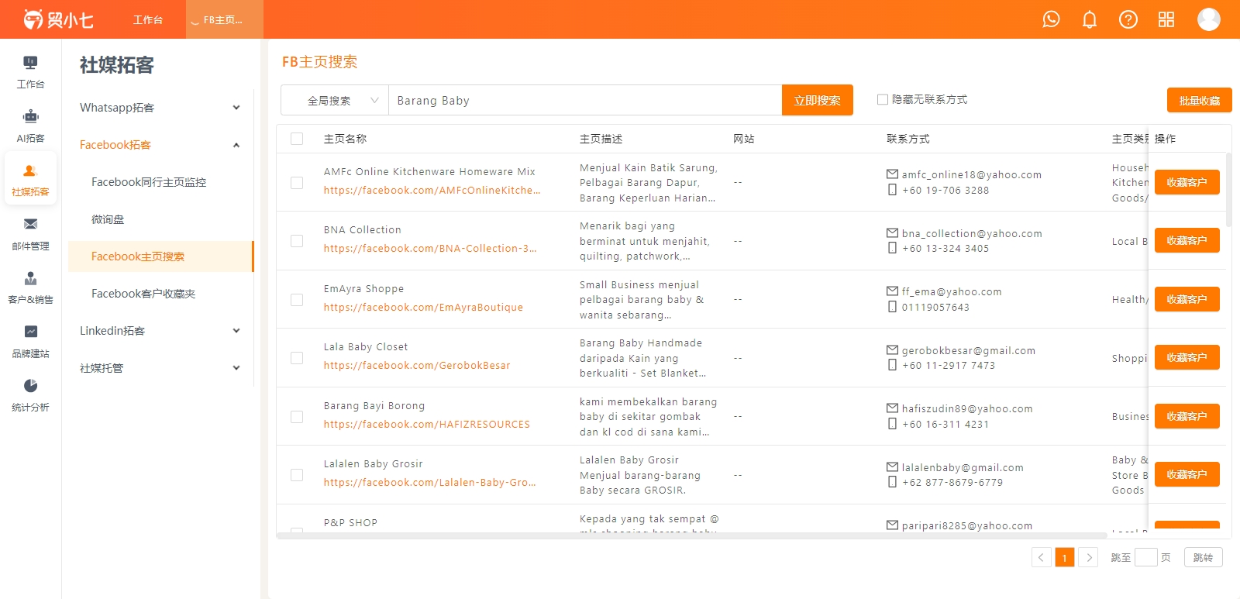Open the facebook.com/HAFIZRESOURCES link
The image size is (1240, 599).
click(427, 424)
